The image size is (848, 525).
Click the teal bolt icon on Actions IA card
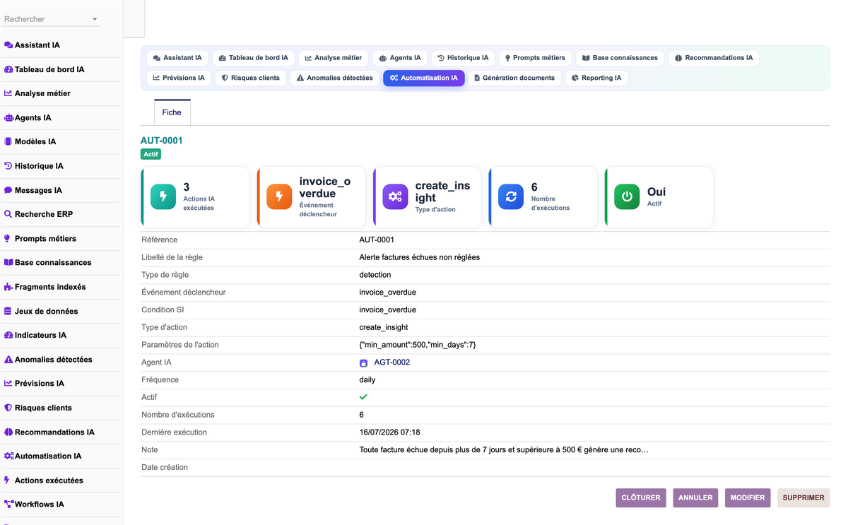coord(163,197)
